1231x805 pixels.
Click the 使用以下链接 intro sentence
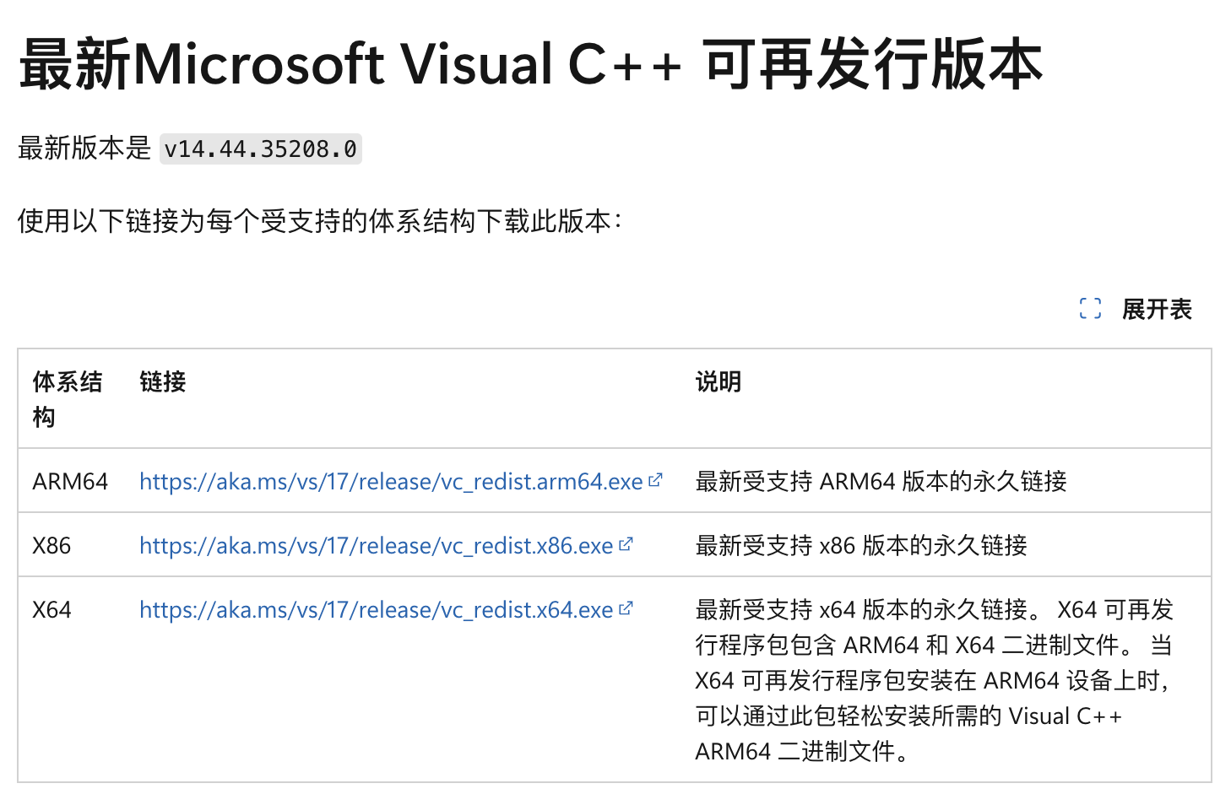[x=319, y=221]
